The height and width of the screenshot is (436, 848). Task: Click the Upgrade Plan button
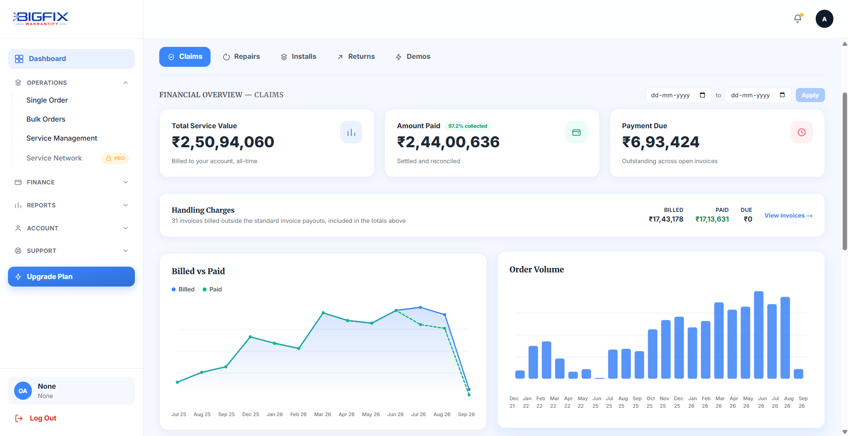click(x=71, y=277)
